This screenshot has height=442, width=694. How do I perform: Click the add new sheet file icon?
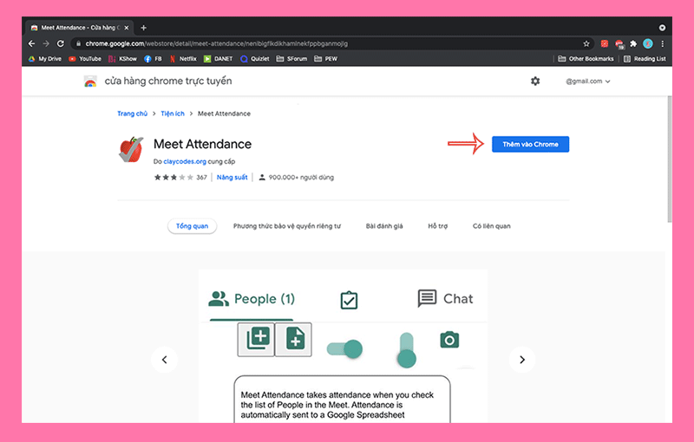pyautogui.click(x=293, y=340)
